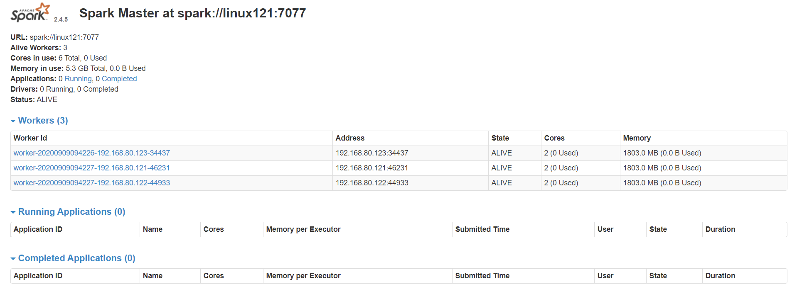Screen dimensions: 792x289
Task: Collapse the Workers (3) section arrow
Action: tap(13, 121)
